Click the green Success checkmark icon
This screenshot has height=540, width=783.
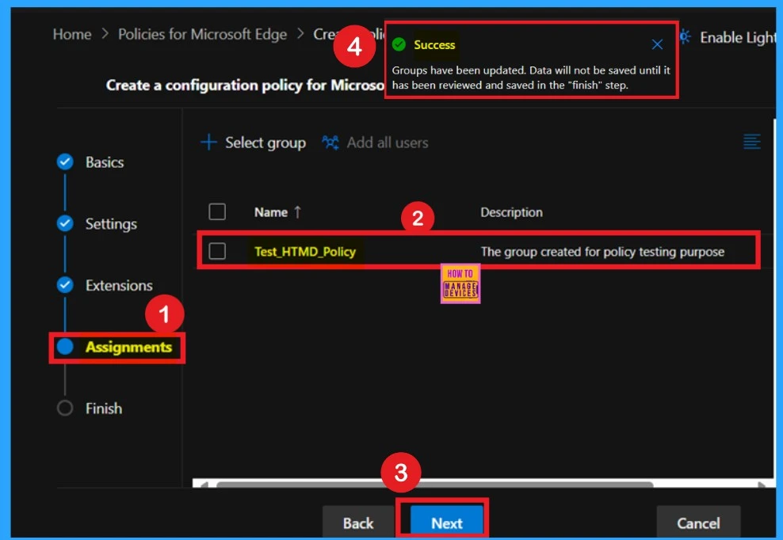pos(399,44)
